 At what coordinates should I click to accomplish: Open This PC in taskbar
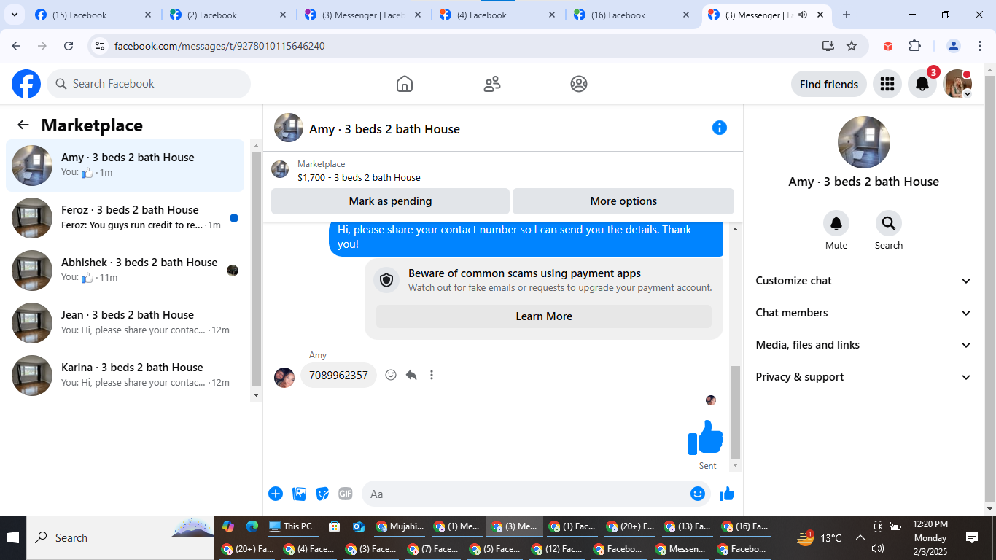click(x=290, y=526)
